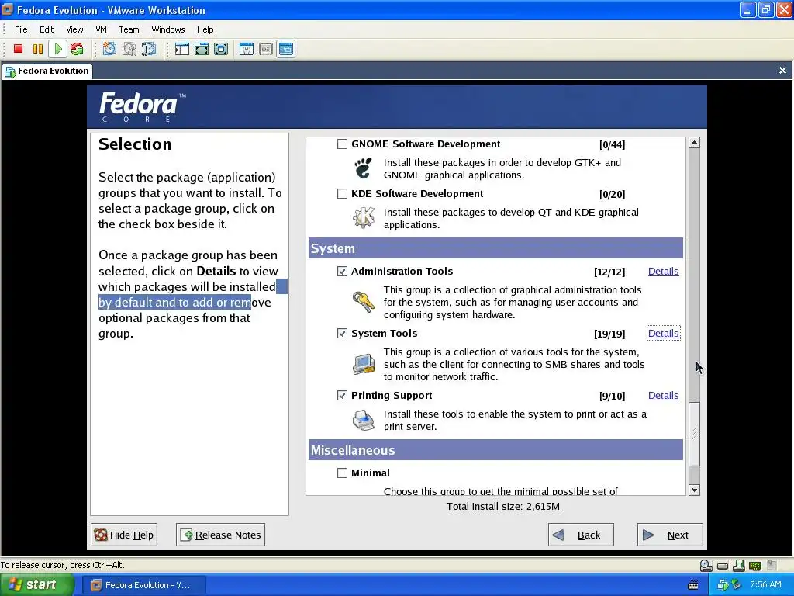Show the appliance view toolbar icon
The height and width of the screenshot is (596, 794).
click(266, 49)
